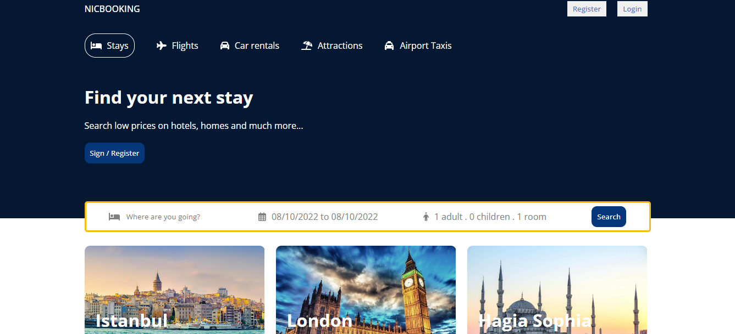Image resolution: width=735 pixels, height=334 pixels.
Task: Click the bed icon in Stays tab
Action: (x=96, y=46)
